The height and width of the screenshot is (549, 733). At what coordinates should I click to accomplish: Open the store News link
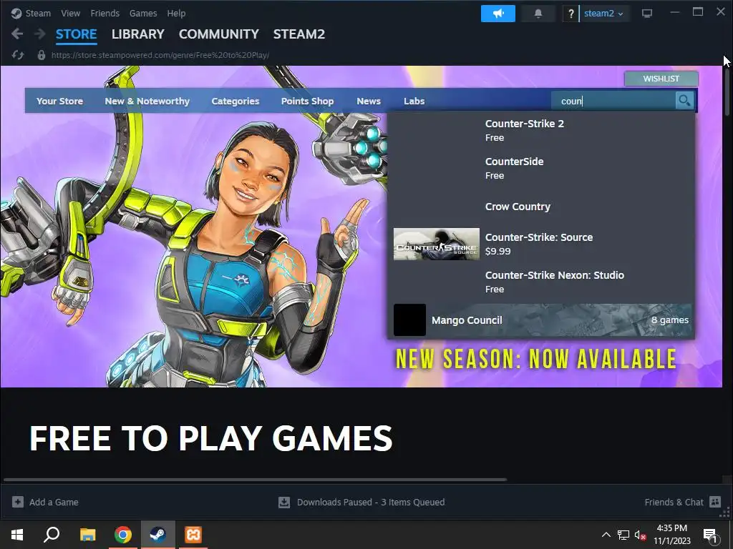pyautogui.click(x=369, y=101)
